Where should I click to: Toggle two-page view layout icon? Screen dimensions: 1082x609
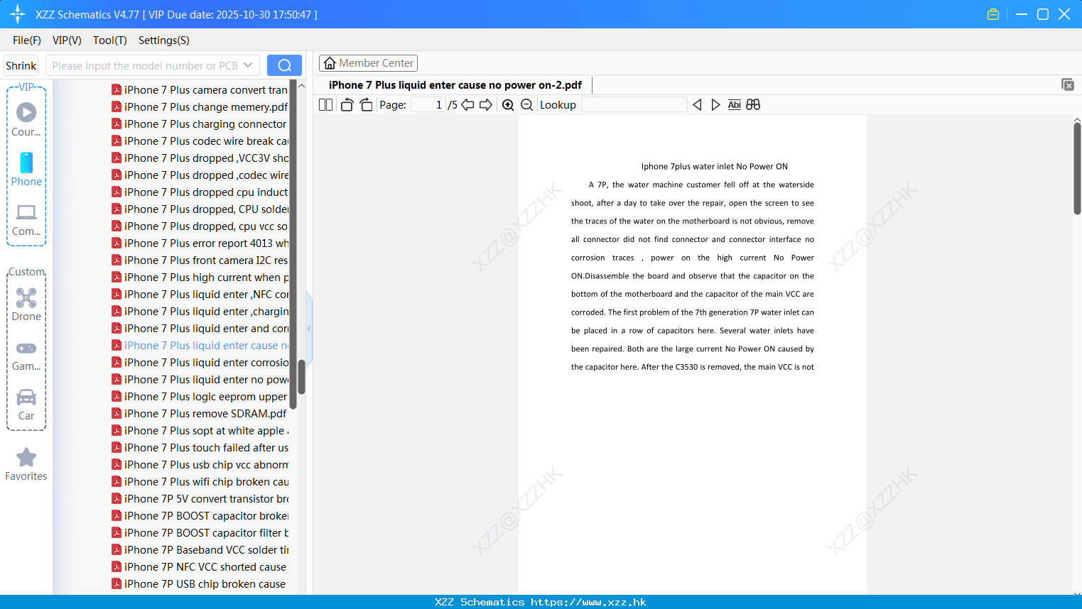point(325,105)
